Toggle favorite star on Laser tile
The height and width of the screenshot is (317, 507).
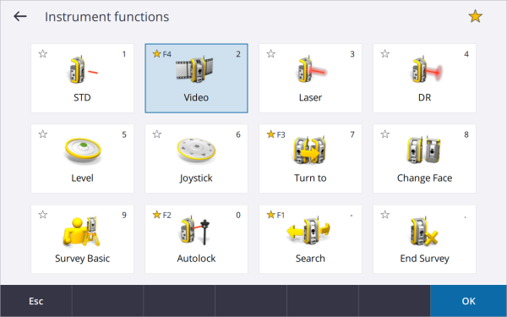point(271,54)
